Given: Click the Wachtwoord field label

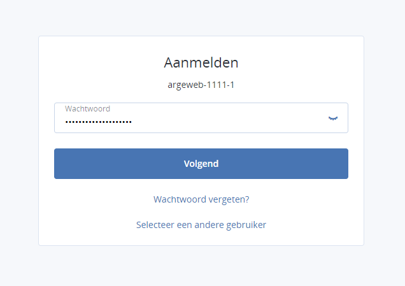Looking at the screenshot, I should (x=88, y=109).
